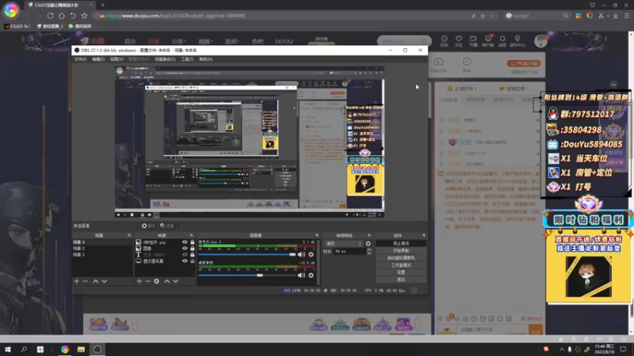Open OBS 工具(T) menu
Screen dimensions: 634x356
187,59
